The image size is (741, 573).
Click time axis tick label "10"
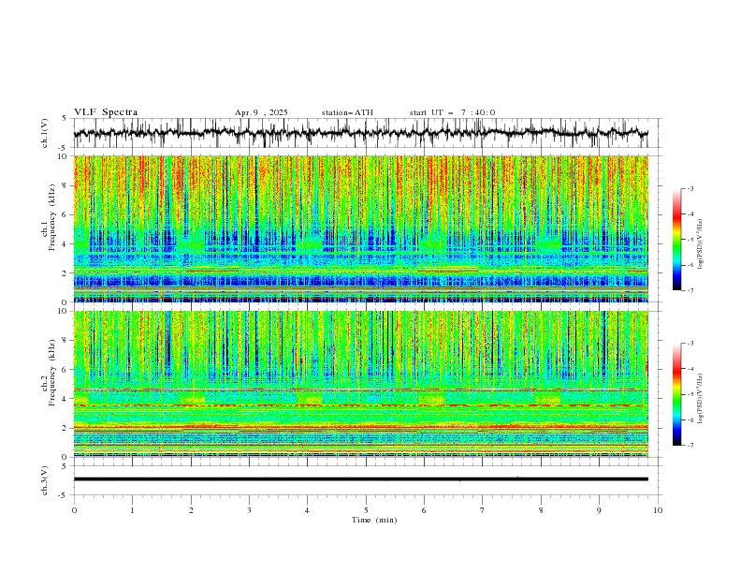tap(658, 510)
